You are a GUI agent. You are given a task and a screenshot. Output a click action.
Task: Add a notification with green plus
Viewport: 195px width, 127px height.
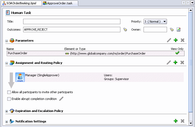[x=176, y=121]
